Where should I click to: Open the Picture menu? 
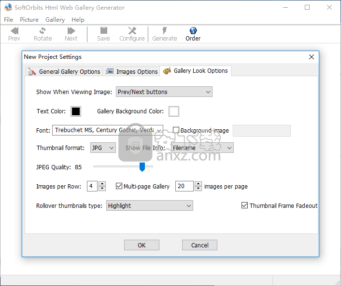coord(29,20)
